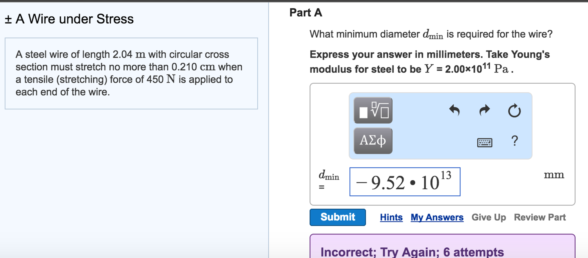588x258 pixels.
Task: Open equation editor help with the question mark
Action: tap(514, 141)
